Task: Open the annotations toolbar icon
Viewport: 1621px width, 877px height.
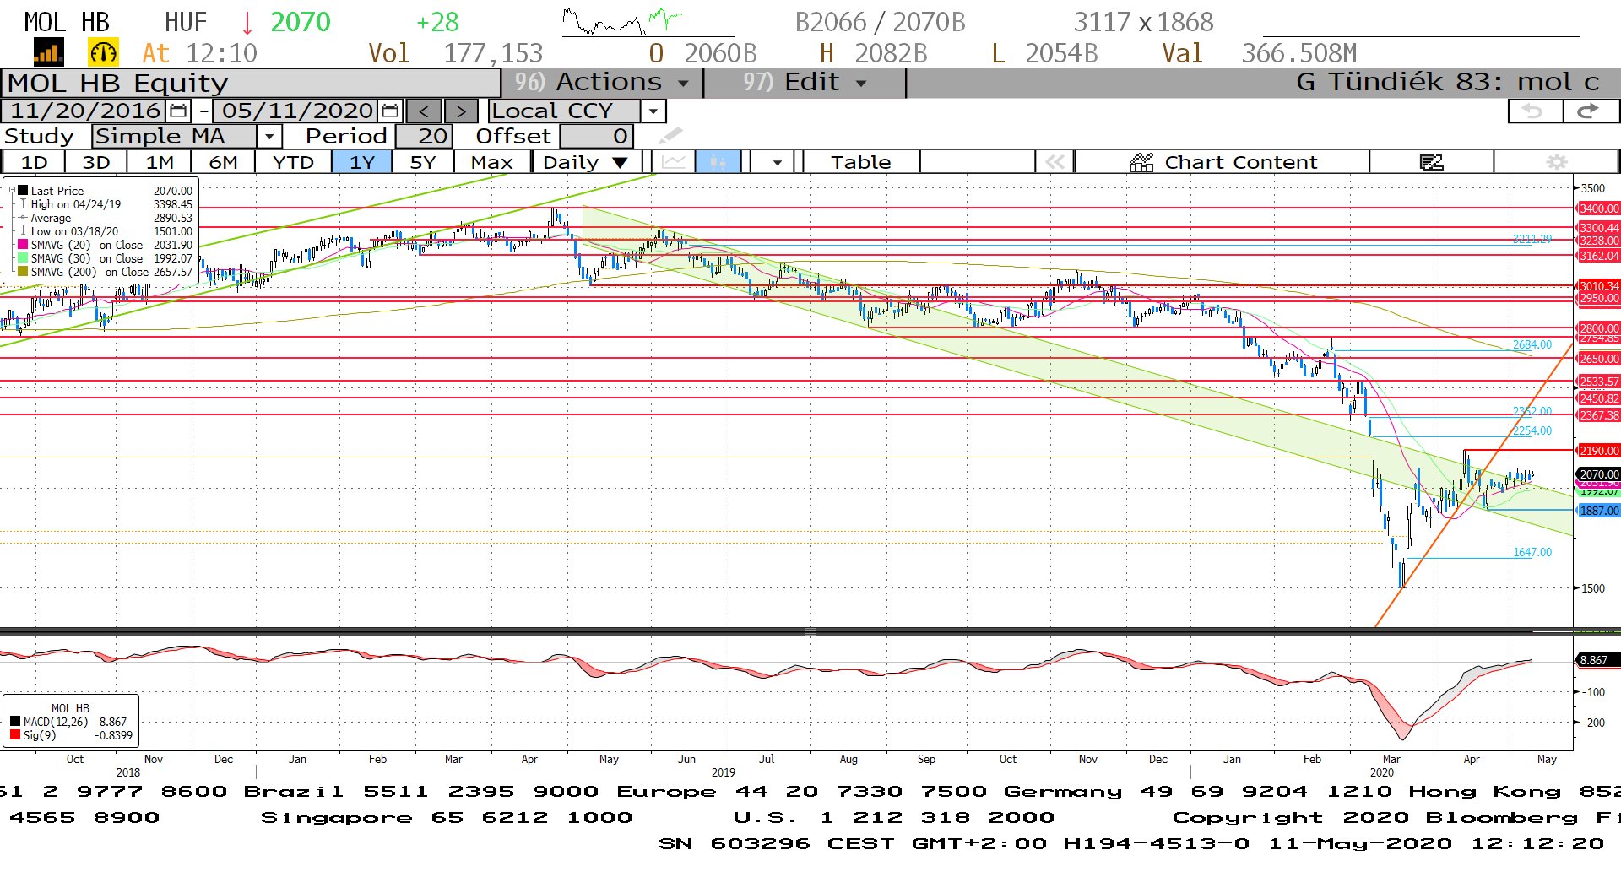Action: [x=1432, y=161]
